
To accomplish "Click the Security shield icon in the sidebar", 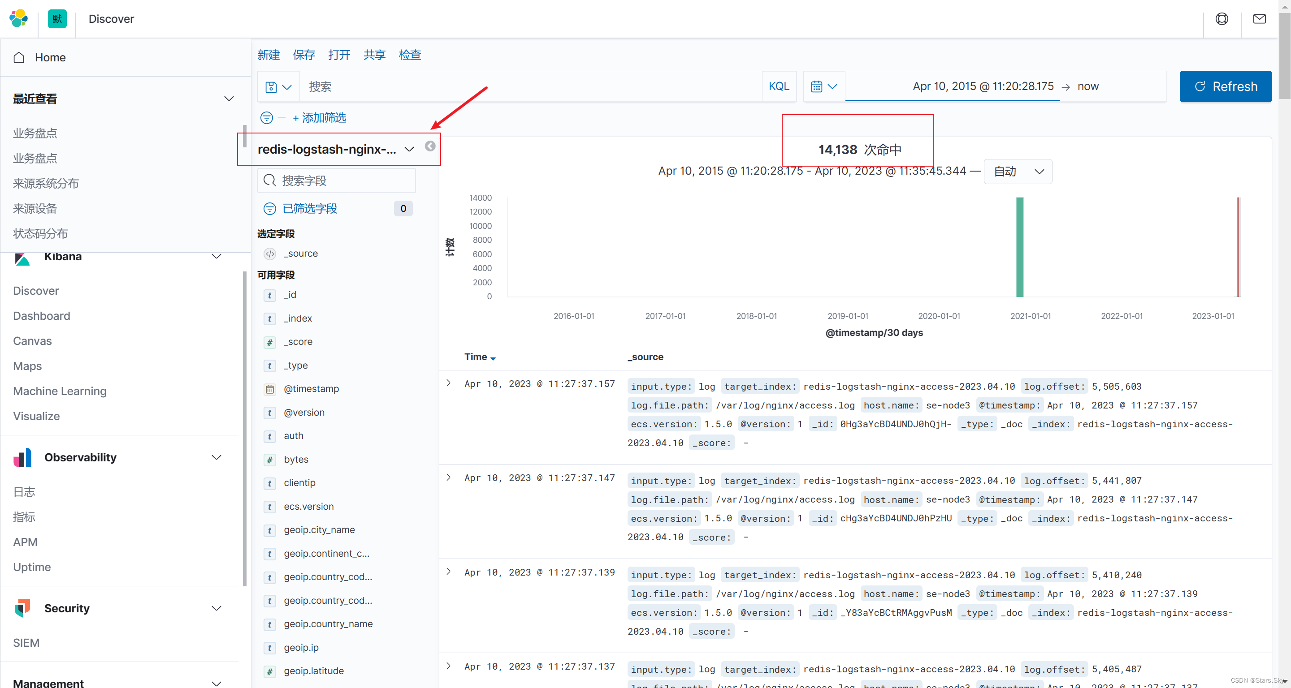I will tap(22, 608).
